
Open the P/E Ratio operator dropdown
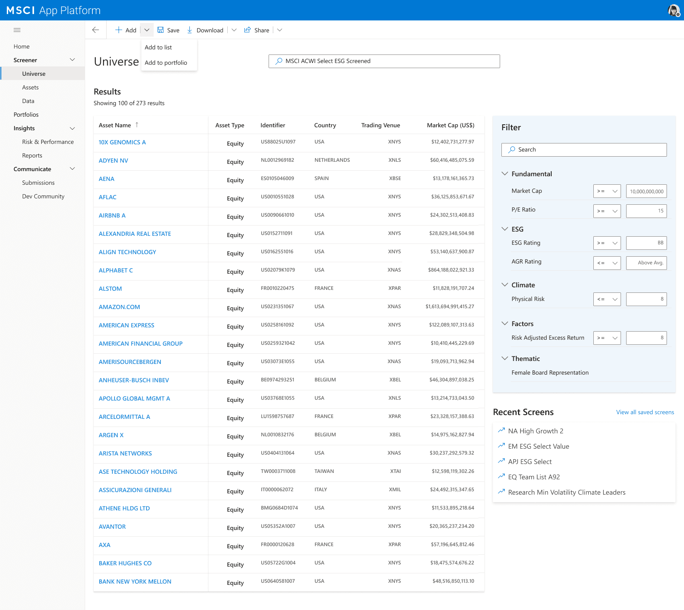tap(607, 211)
